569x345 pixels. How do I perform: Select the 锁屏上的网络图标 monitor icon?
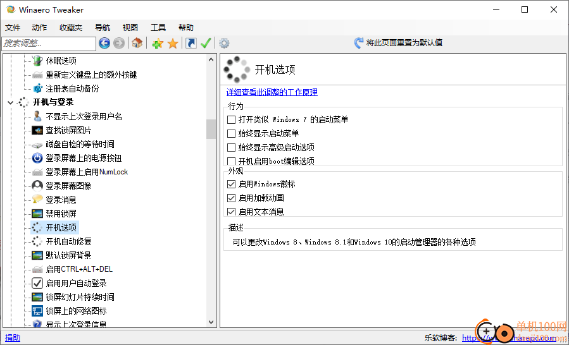[x=37, y=311]
